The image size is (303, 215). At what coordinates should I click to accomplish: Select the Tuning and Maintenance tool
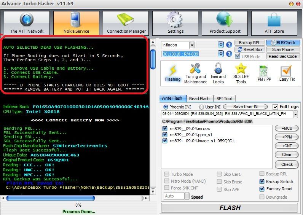pyautogui.click(x=195, y=73)
